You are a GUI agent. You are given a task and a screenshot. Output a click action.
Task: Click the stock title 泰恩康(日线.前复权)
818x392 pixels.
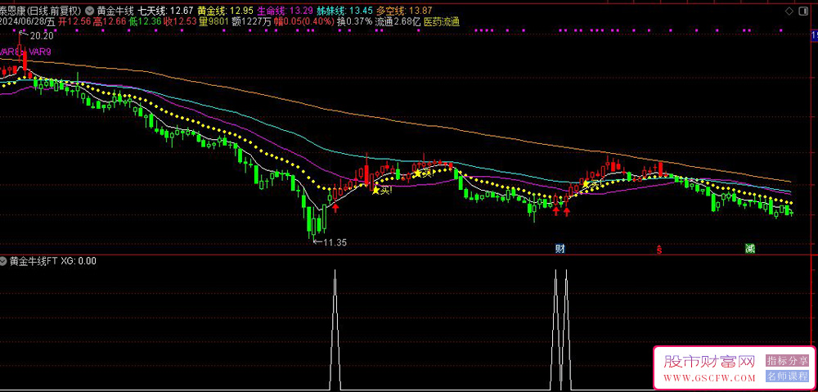41,11
